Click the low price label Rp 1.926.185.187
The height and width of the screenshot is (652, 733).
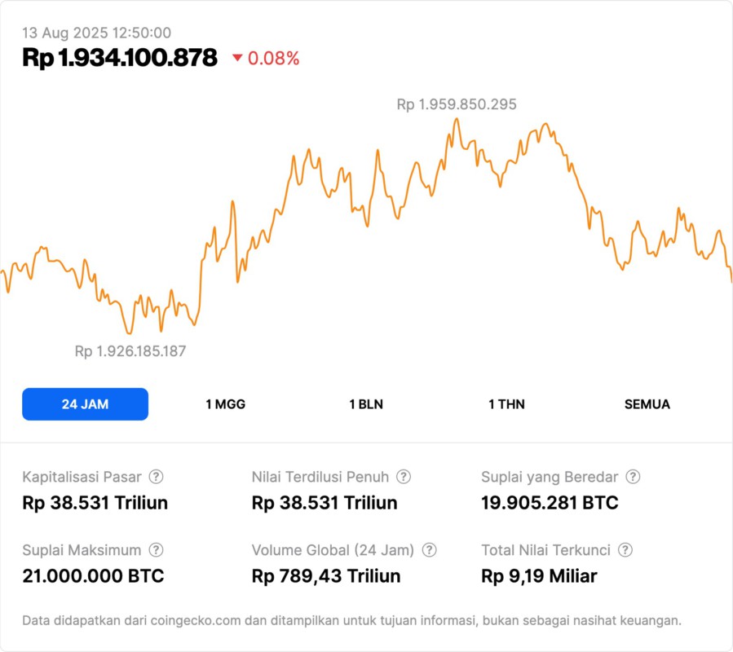[x=130, y=351]
